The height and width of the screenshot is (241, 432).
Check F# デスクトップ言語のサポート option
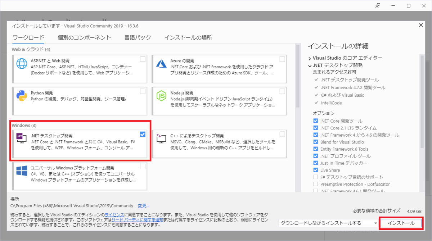(x=316, y=177)
